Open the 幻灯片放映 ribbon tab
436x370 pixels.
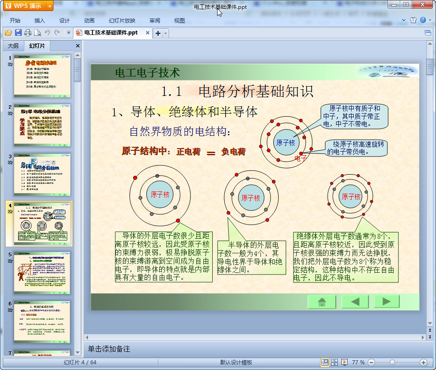[x=122, y=21]
